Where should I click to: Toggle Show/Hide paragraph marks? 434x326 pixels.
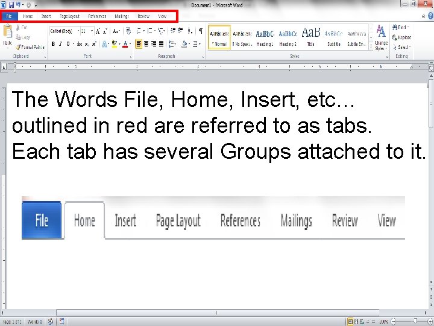click(201, 31)
